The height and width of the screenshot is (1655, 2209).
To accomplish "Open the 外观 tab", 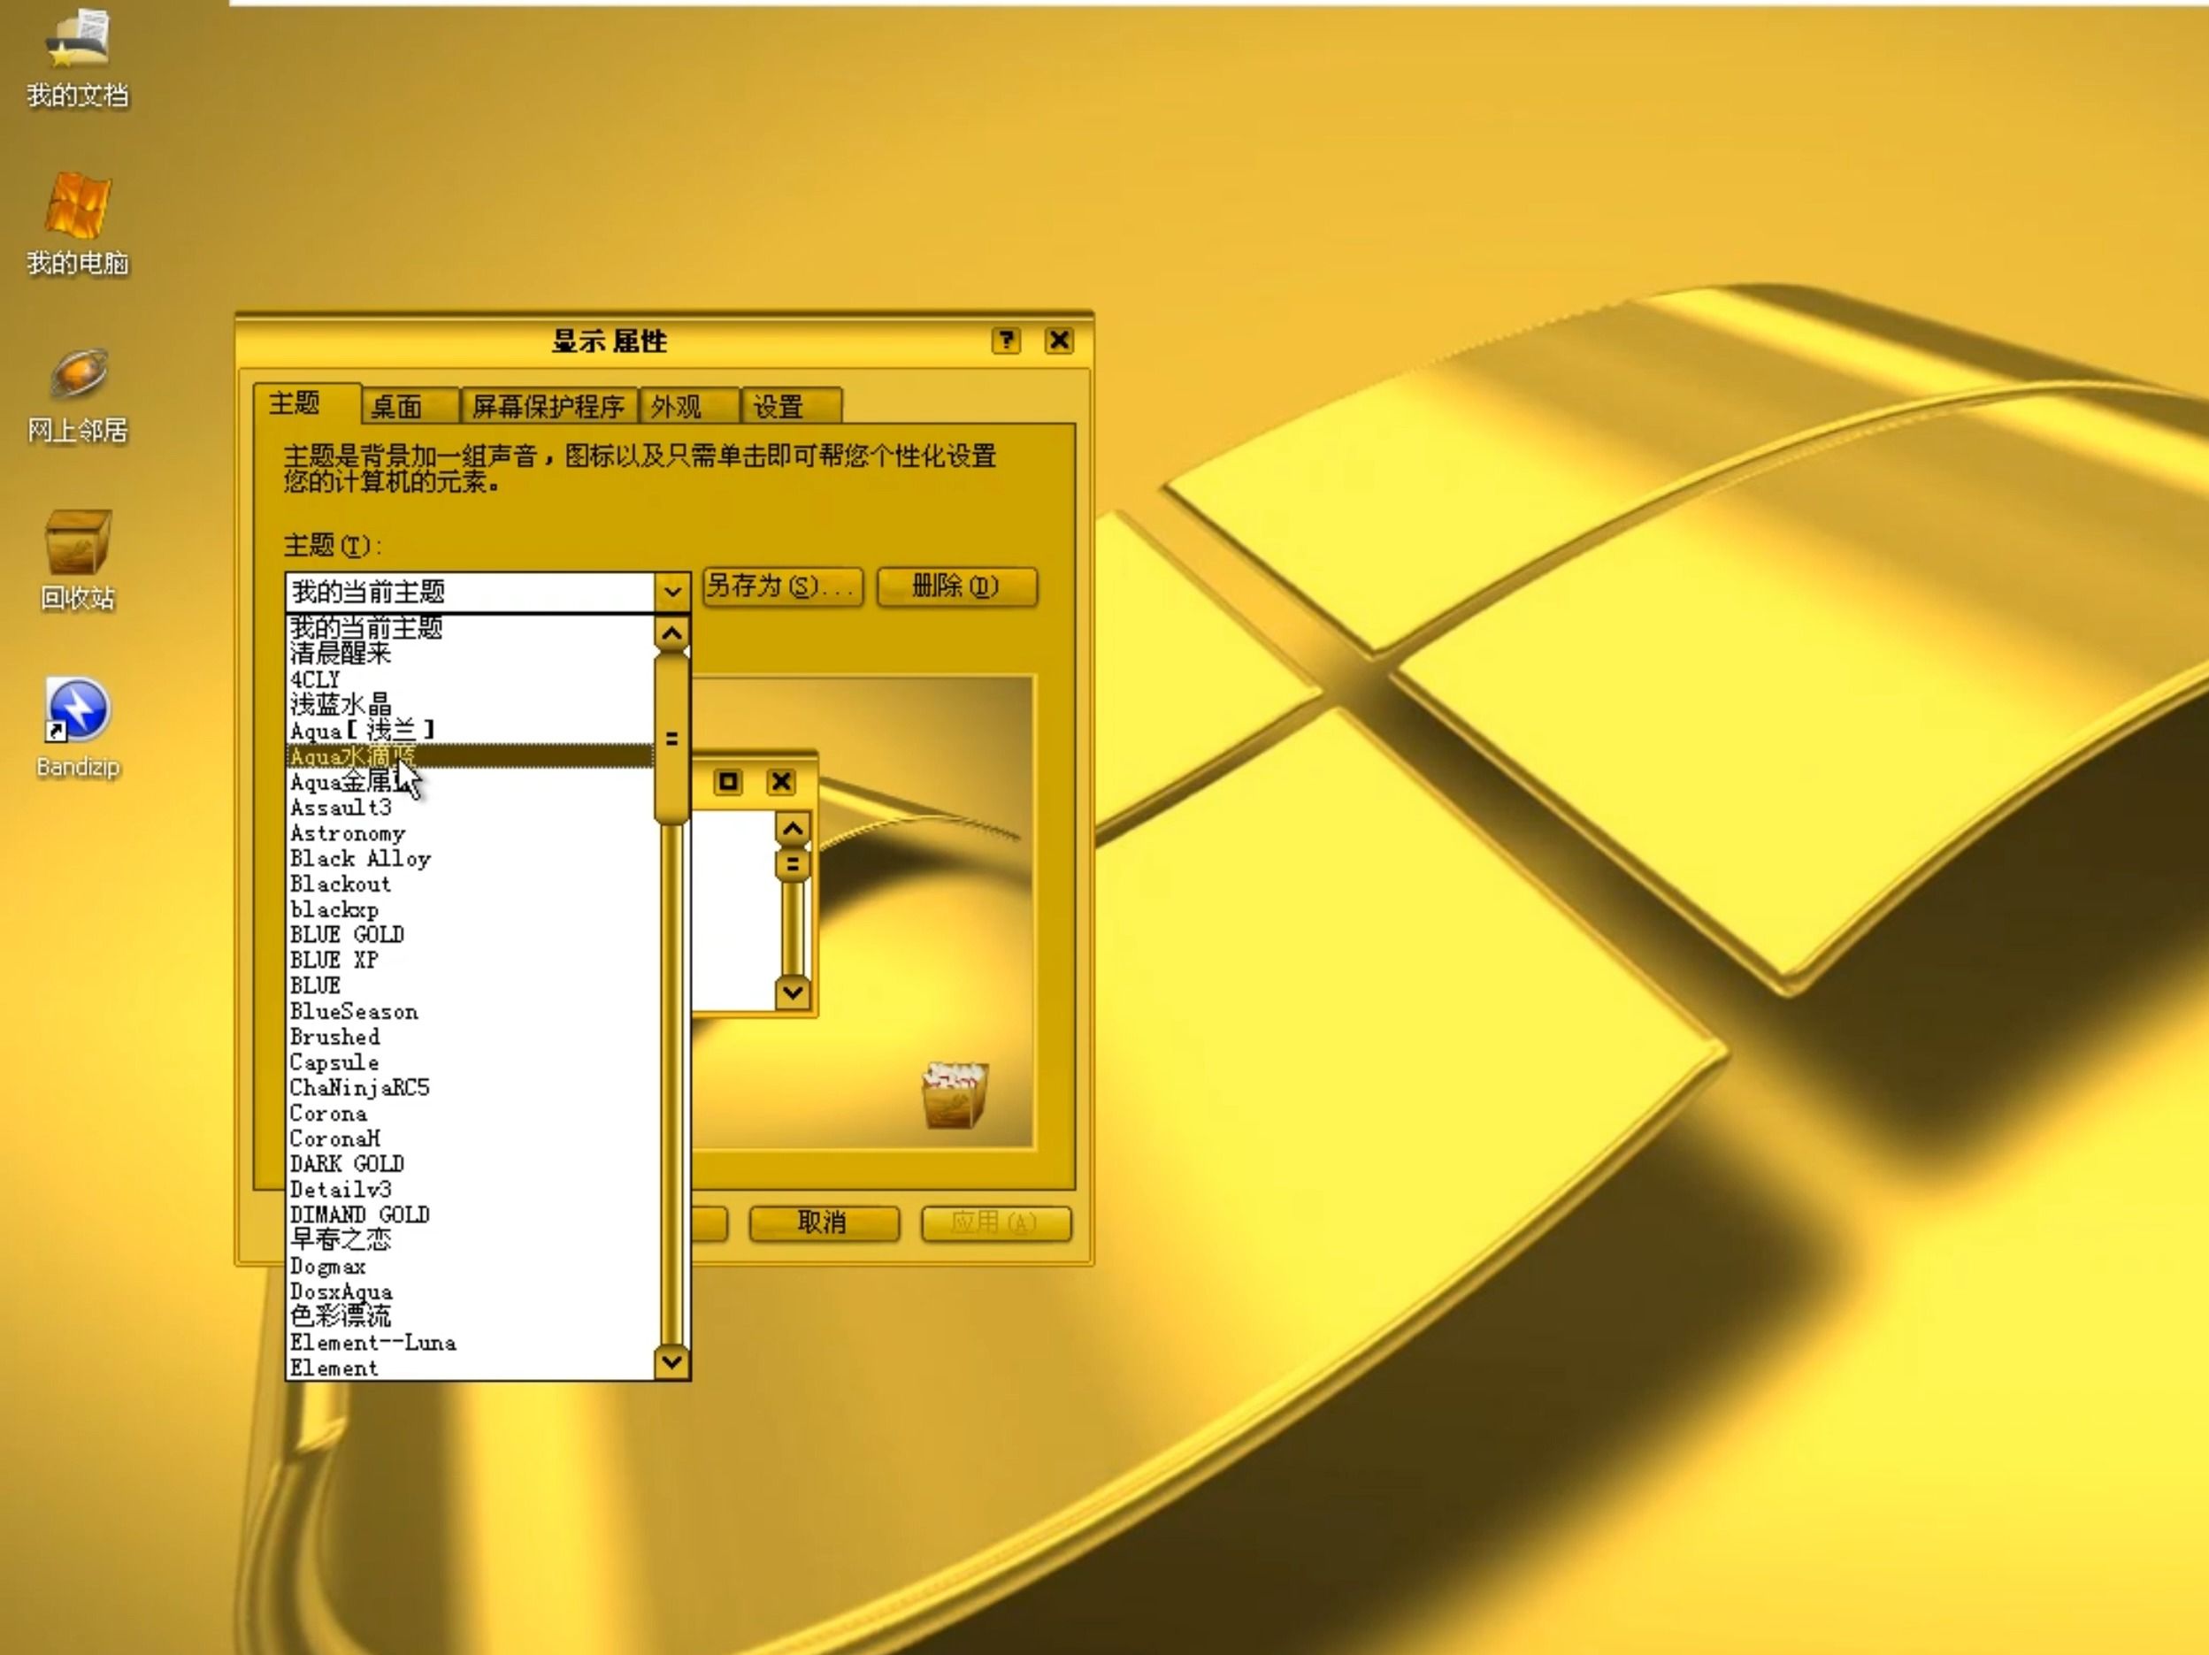I will [689, 407].
